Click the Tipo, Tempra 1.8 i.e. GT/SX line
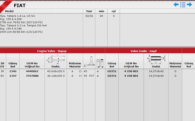This screenshot has width=195, height=121. point(17,16)
